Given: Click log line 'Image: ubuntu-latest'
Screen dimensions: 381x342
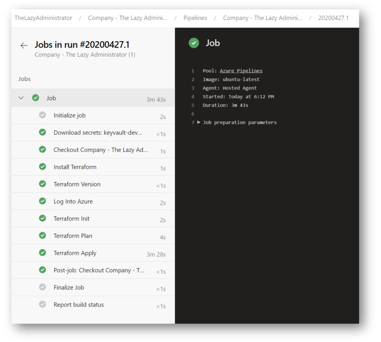Looking at the screenshot, I should tap(231, 80).
